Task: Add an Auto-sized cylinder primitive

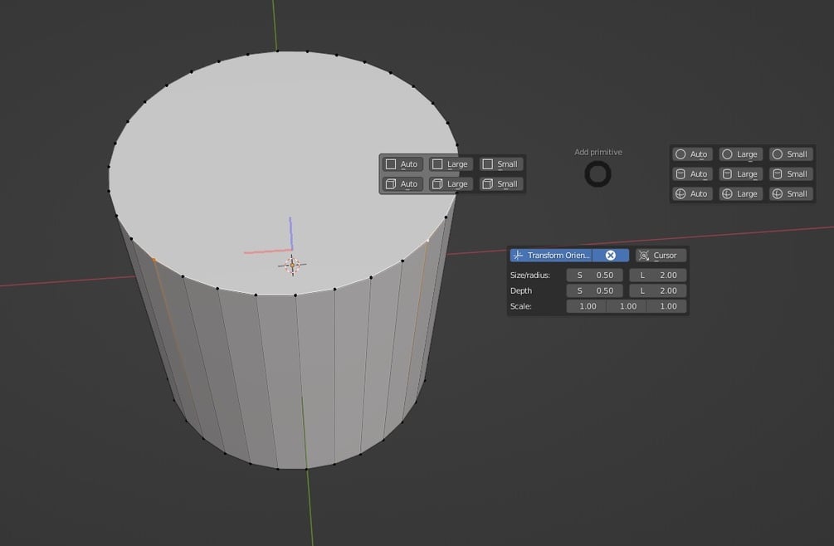Action: pos(692,174)
